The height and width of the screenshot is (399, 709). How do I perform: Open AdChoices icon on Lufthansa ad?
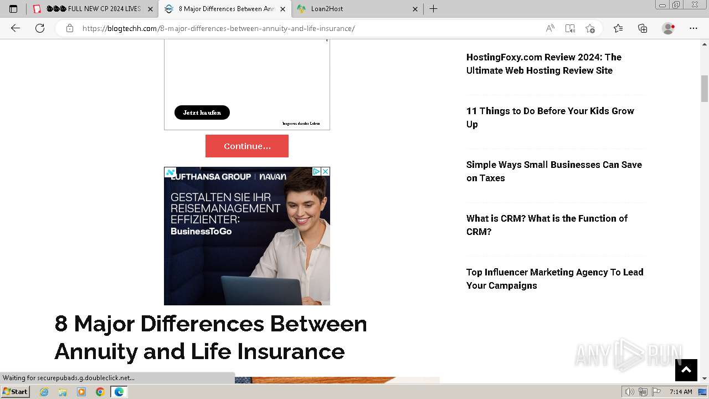[x=317, y=171]
